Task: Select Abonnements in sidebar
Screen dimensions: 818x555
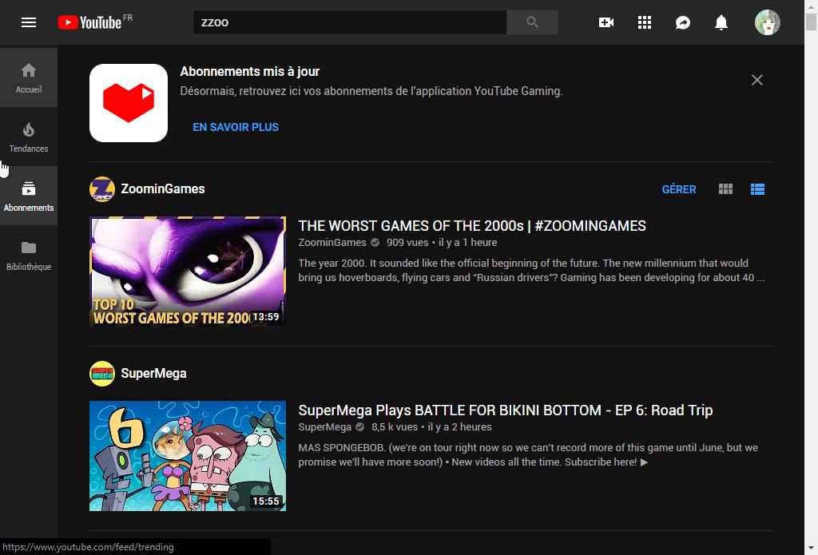Action: 29,196
